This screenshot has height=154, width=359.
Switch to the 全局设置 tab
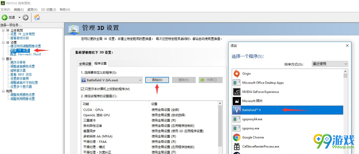tap(85, 64)
